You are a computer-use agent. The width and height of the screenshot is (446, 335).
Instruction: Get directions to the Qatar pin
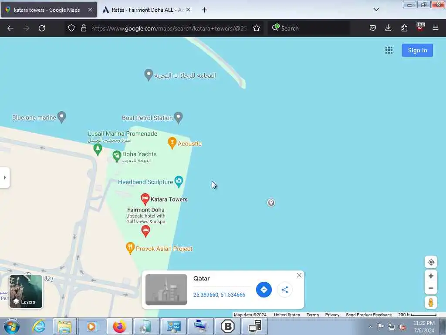pos(264,290)
